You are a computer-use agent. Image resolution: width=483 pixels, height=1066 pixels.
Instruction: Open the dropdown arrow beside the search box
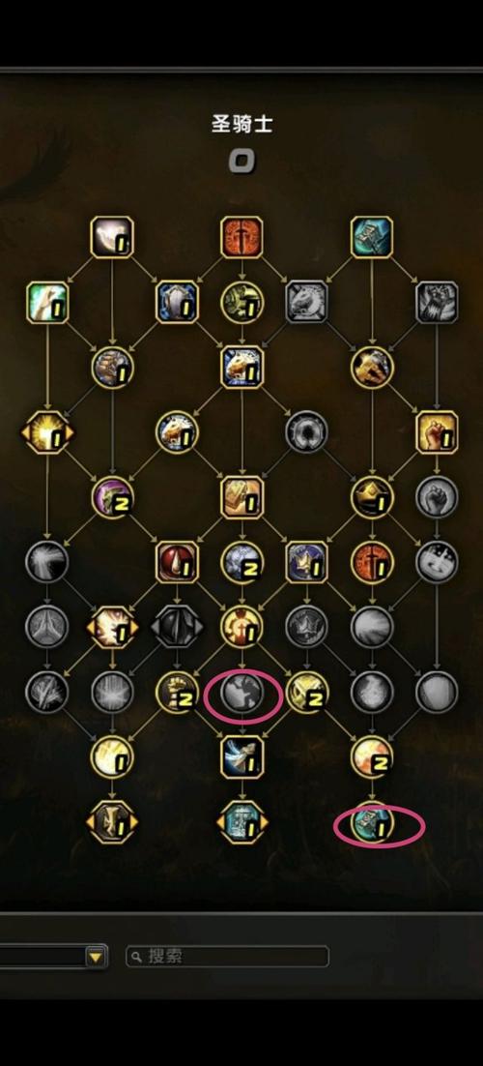[97, 957]
